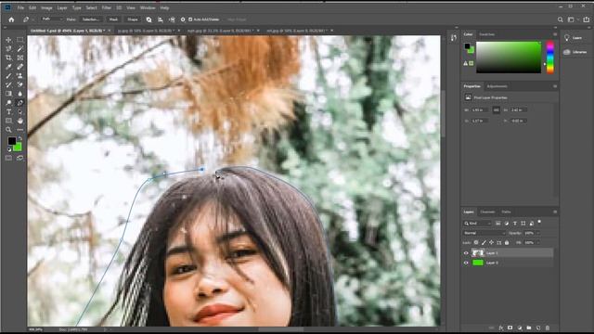Select the Magic Wand tool
The image size is (594, 334).
tap(20, 49)
